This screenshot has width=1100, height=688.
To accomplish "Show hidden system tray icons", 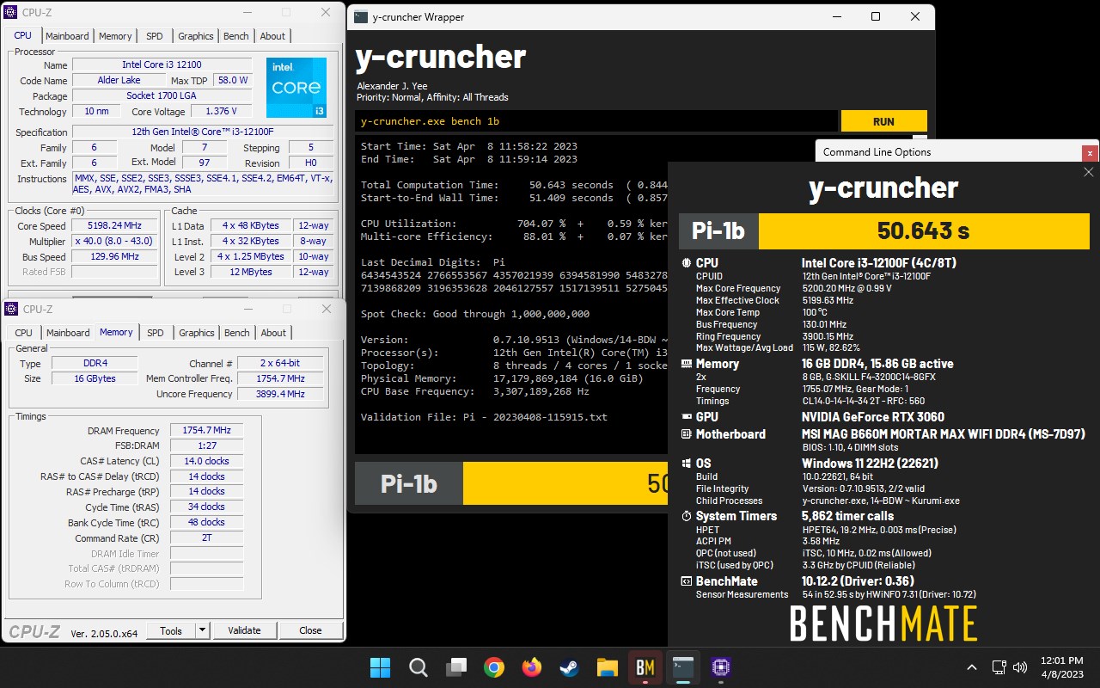I will click(x=972, y=667).
